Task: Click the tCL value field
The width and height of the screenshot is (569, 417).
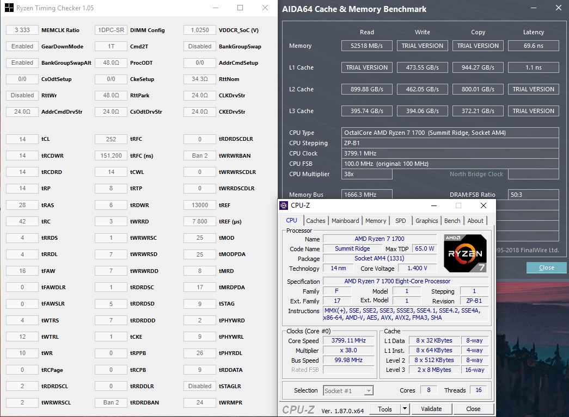Action: coord(22,139)
